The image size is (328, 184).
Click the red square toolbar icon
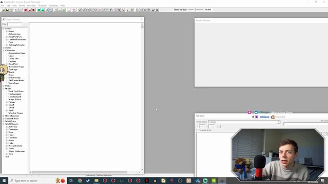point(33,10)
